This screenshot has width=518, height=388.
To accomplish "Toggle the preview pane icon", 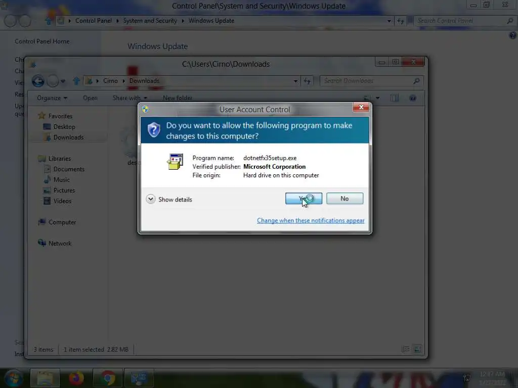I will coord(395,98).
